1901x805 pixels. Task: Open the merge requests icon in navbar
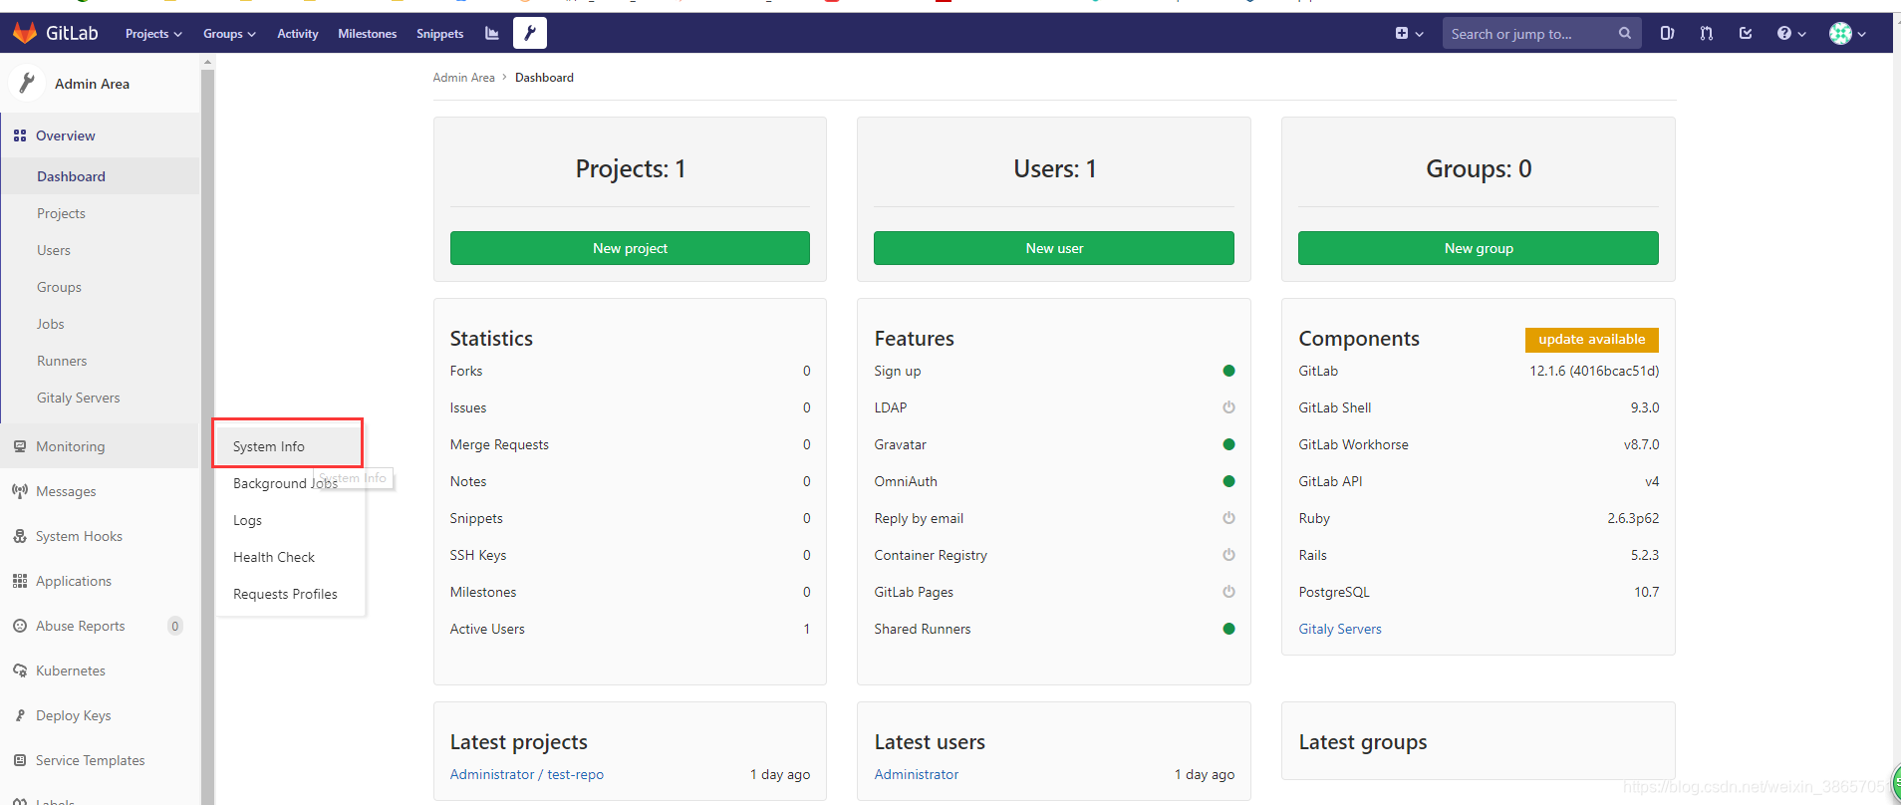tap(1707, 33)
